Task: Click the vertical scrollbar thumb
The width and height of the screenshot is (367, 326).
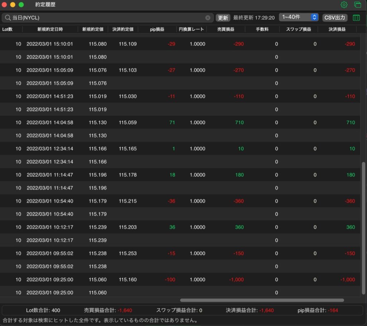Action: click(x=363, y=228)
